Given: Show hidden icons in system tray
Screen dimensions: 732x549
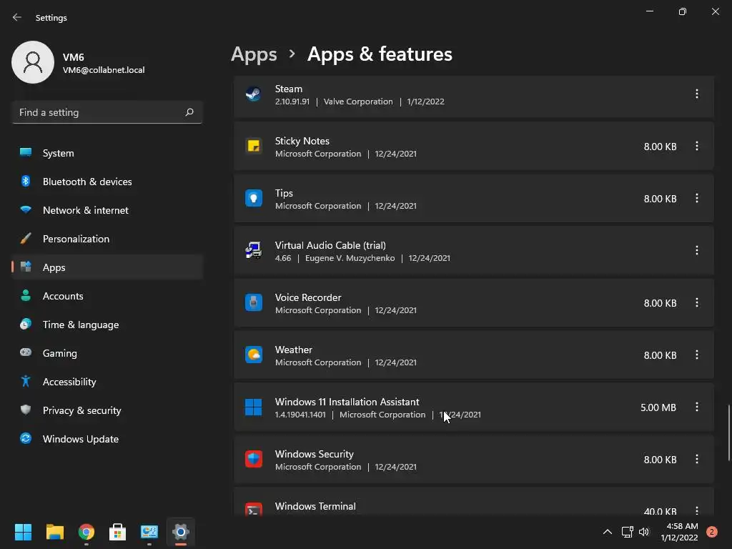Looking at the screenshot, I should pos(607,532).
